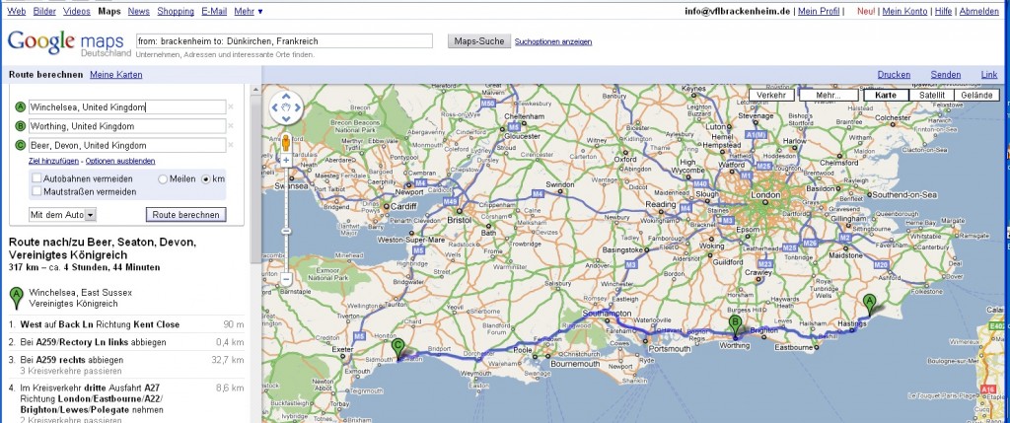The height and width of the screenshot is (423, 1010).
Task: Toggle Verkehr traffic layer
Action: click(x=771, y=96)
